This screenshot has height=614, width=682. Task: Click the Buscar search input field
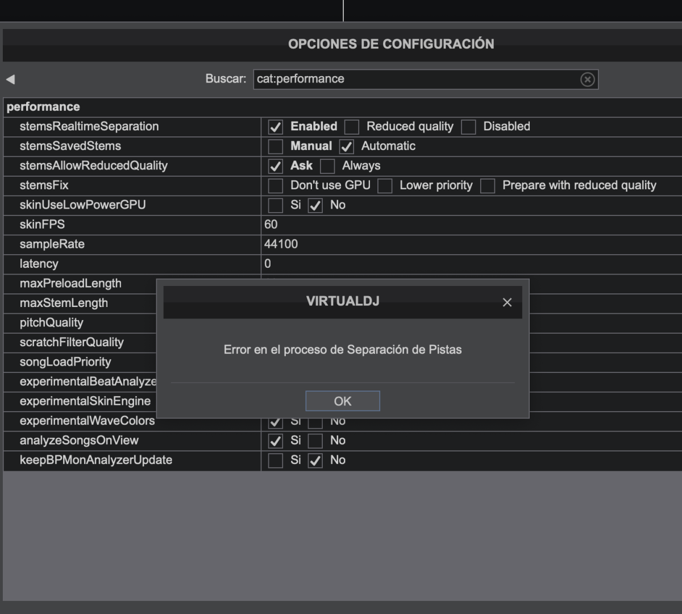tap(426, 79)
